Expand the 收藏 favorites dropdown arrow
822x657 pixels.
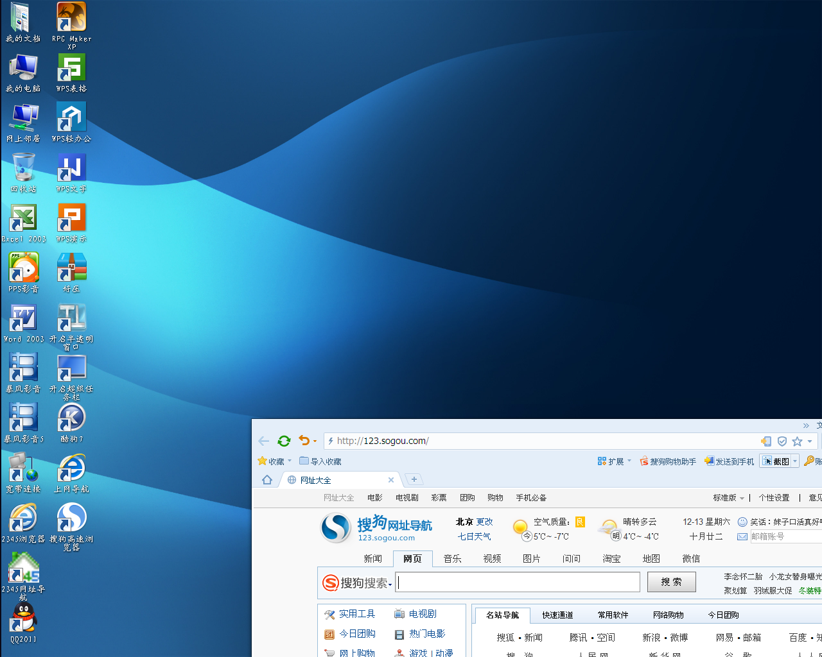coord(290,461)
